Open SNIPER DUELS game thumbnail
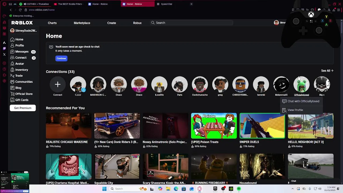The width and height of the screenshot is (343, 193). coord(262,126)
